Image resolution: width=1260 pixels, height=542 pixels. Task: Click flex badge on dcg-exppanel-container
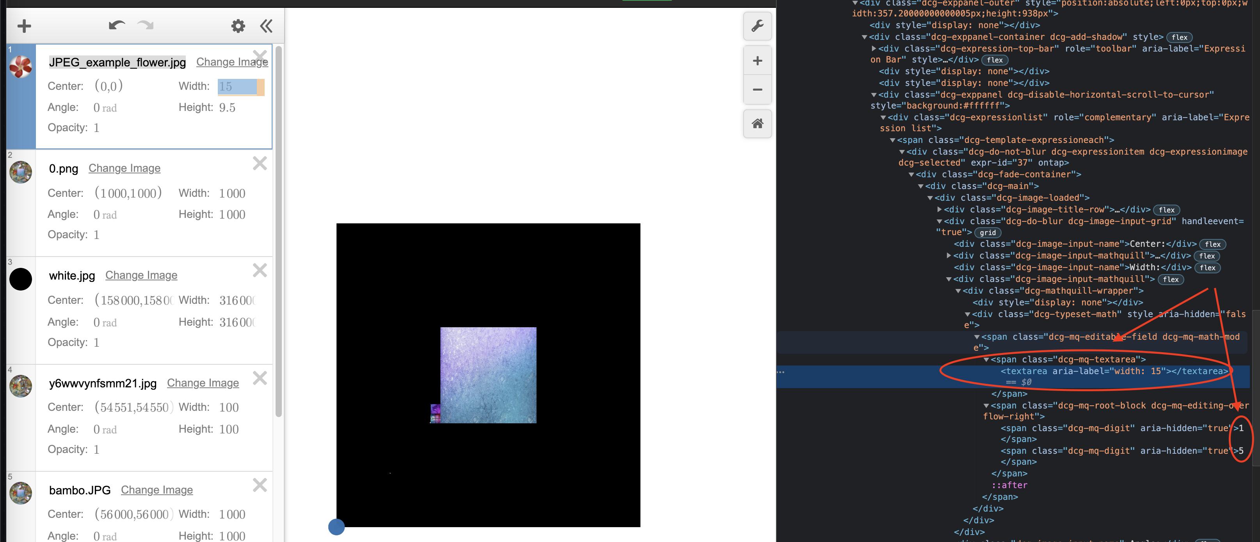pos(1179,37)
